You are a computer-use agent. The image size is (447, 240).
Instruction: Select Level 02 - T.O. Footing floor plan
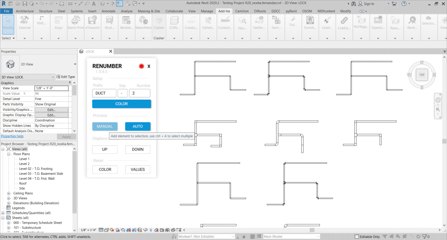[36, 169]
